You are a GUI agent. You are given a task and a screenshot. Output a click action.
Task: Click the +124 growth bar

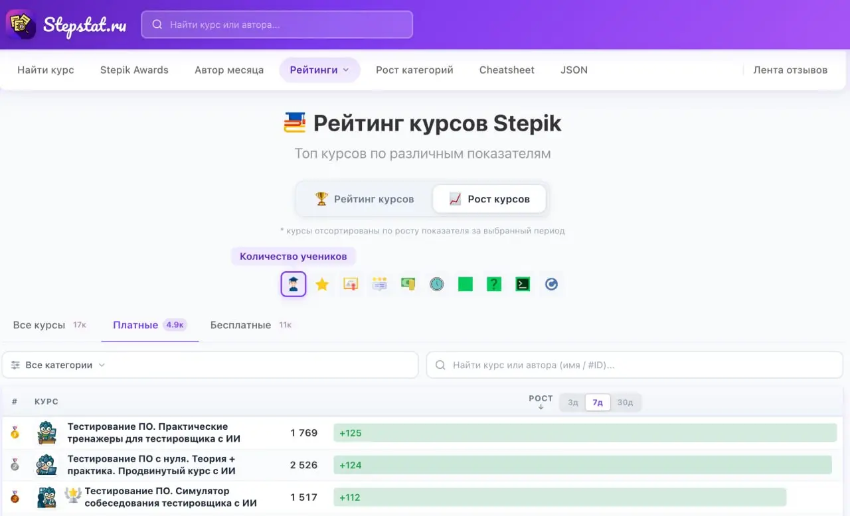point(582,465)
